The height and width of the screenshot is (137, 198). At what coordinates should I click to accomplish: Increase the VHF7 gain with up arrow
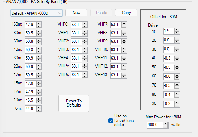[124, 23]
